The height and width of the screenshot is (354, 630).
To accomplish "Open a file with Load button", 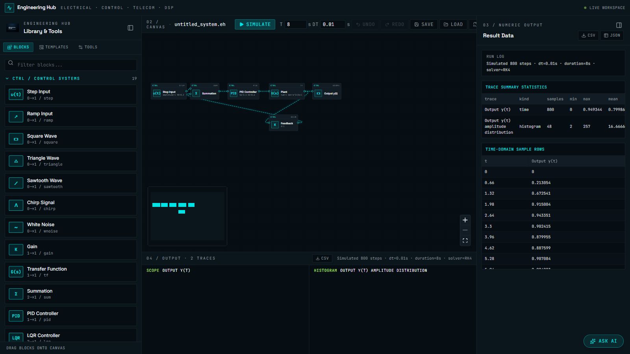I will [453, 24].
